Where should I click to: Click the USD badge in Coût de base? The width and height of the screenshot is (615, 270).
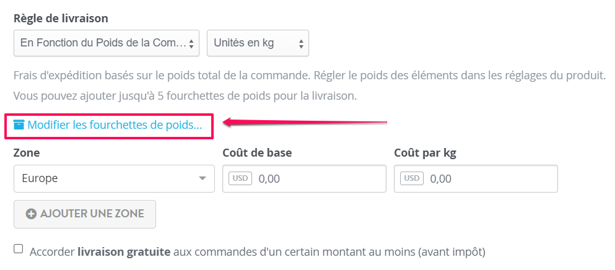[x=240, y=178]
